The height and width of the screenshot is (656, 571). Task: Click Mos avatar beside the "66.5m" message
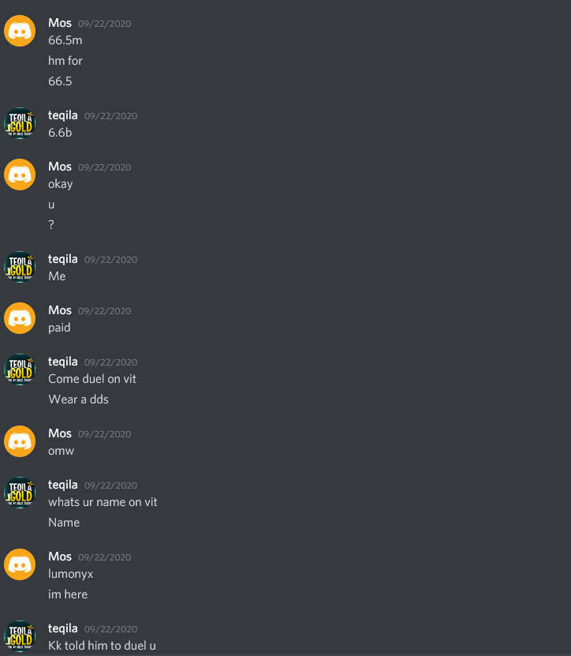20,31
